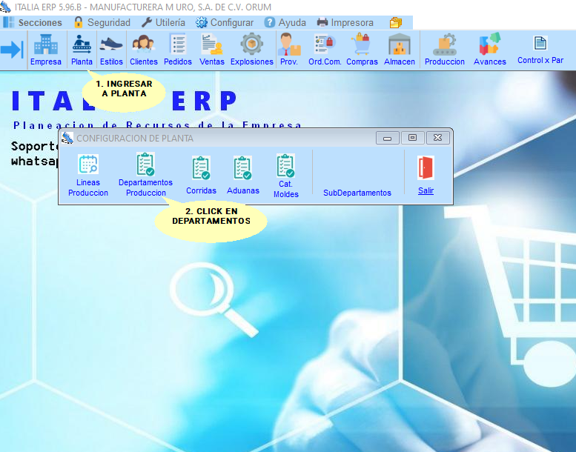Open the Explosiones gear icon
This screenshot has width=576, height=452.
pyautogui.click(x=251, y=44)
